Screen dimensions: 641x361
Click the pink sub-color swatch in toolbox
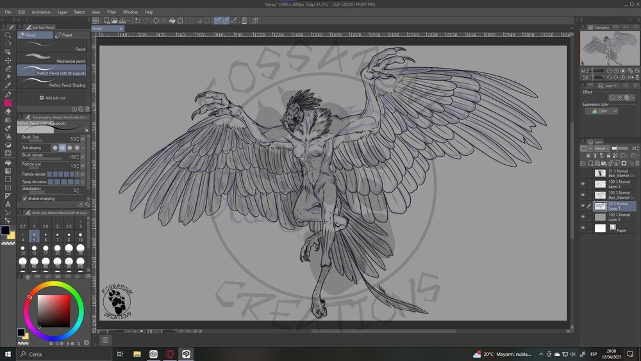pos(8,103)
